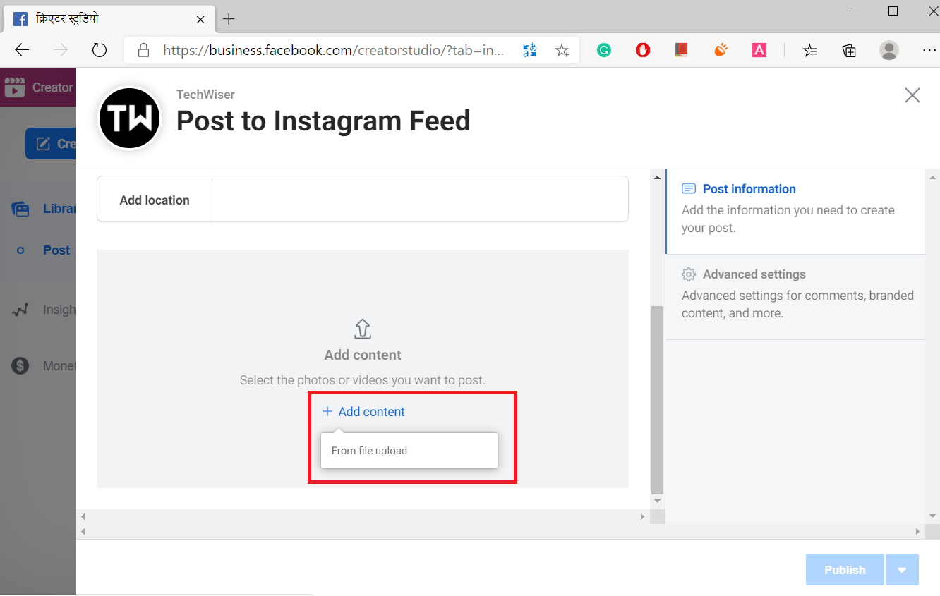Expand the Publish options dropdown arrow
Viewport: 940px width, 596px height.
tap(902, 570)
